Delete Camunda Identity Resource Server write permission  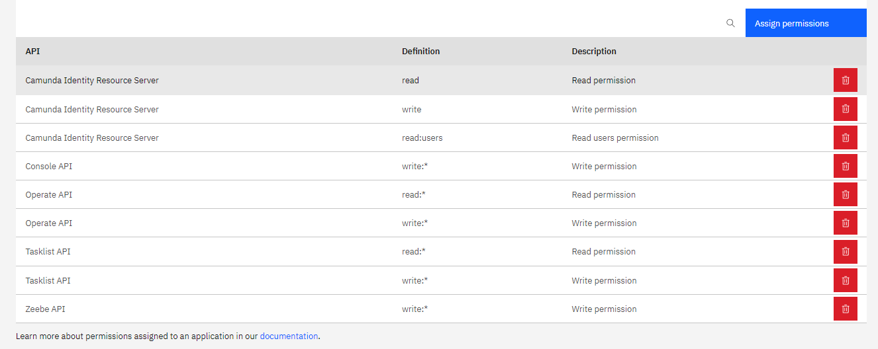click(845, 109)
